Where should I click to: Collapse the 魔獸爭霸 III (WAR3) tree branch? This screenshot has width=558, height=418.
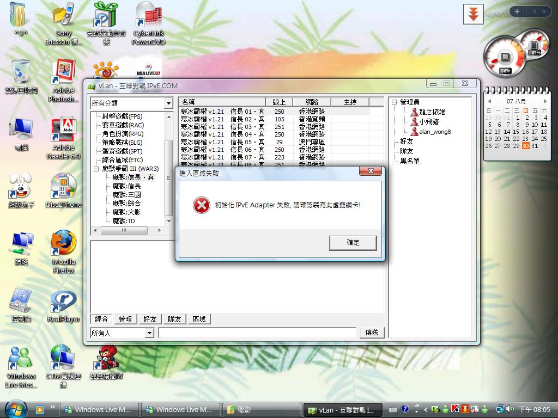pos(98,169)
